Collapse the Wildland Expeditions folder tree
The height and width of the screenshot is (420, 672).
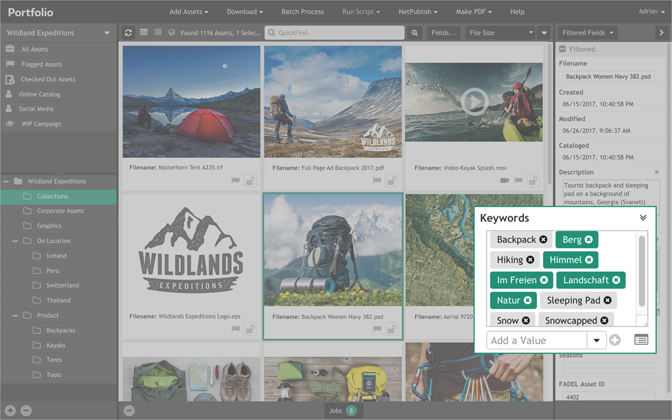[6, 181]
